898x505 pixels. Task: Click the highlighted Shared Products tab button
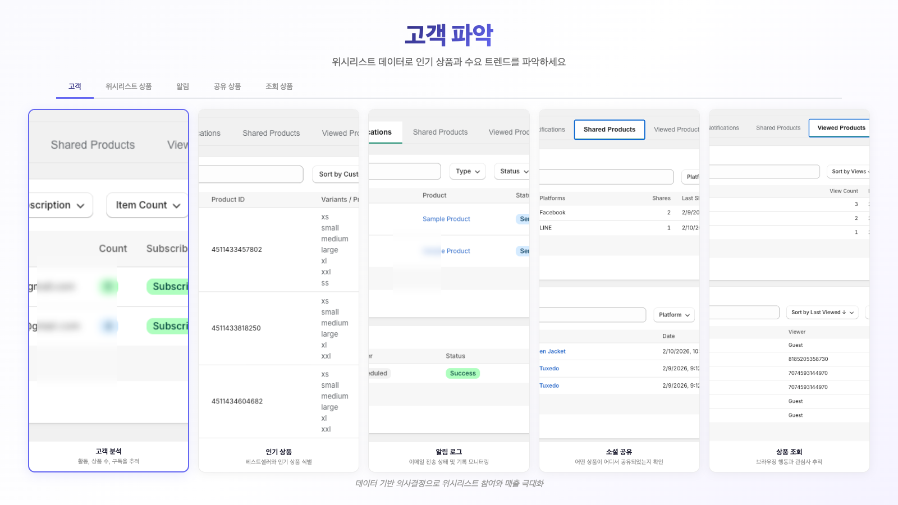pyautogui.click(x=609, y=130)
